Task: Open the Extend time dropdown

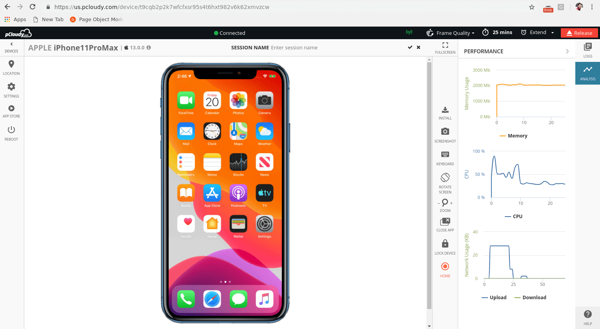Action: click(537, 33)
